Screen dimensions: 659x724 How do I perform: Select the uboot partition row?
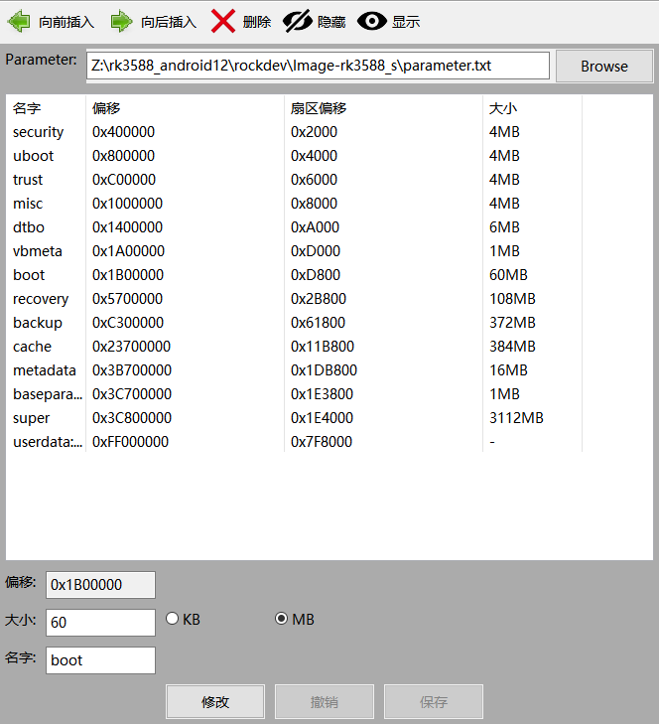294,156
